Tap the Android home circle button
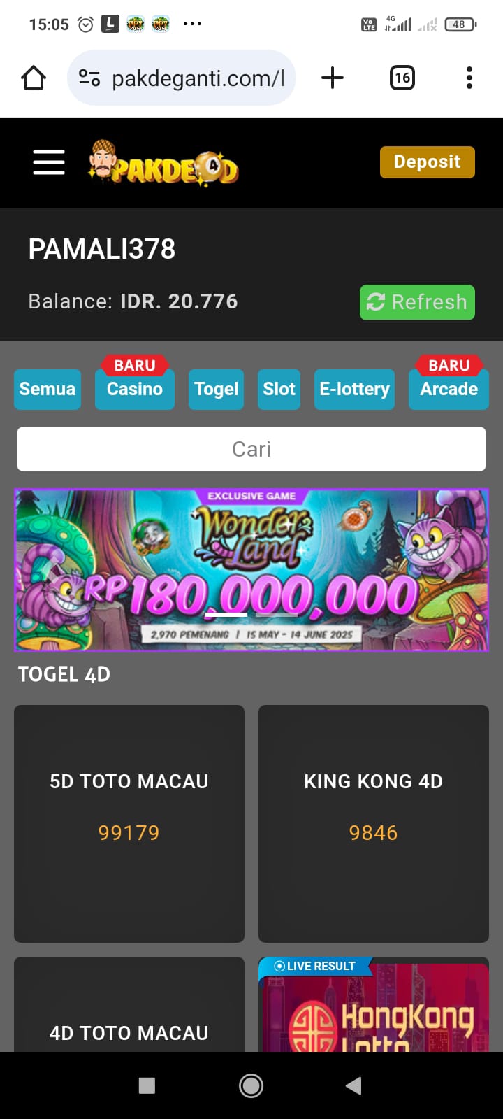Image resolution: width=503 pixels, height=1119 pixels. tap(251, 1085)
